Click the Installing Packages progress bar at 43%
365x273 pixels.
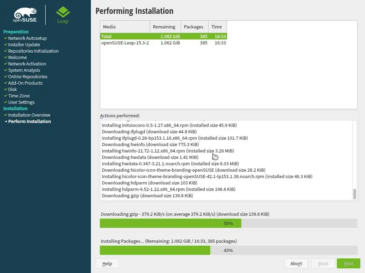[x=228, y=250]
